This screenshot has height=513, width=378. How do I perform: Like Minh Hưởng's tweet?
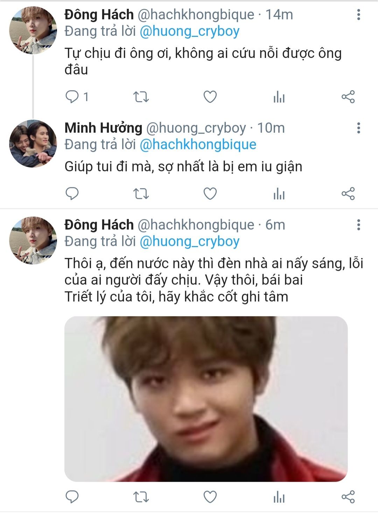[x=210, y=193]
